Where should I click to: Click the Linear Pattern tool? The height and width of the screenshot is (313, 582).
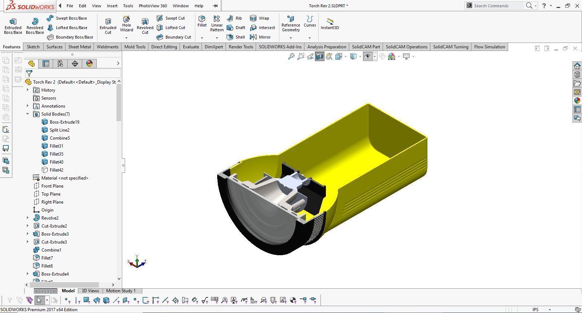click(217, 24)
